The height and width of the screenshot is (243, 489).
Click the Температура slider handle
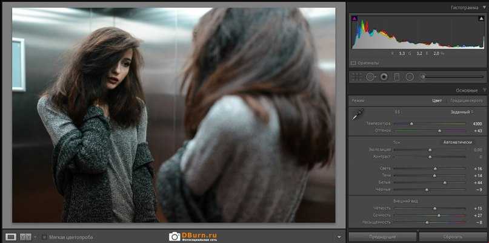pyautogui.click(x=411, y=123)
